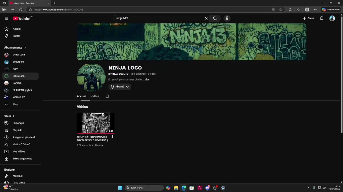Expand the channel description with ...plus
Screen dimensions: 343x192
click(146, 79)
